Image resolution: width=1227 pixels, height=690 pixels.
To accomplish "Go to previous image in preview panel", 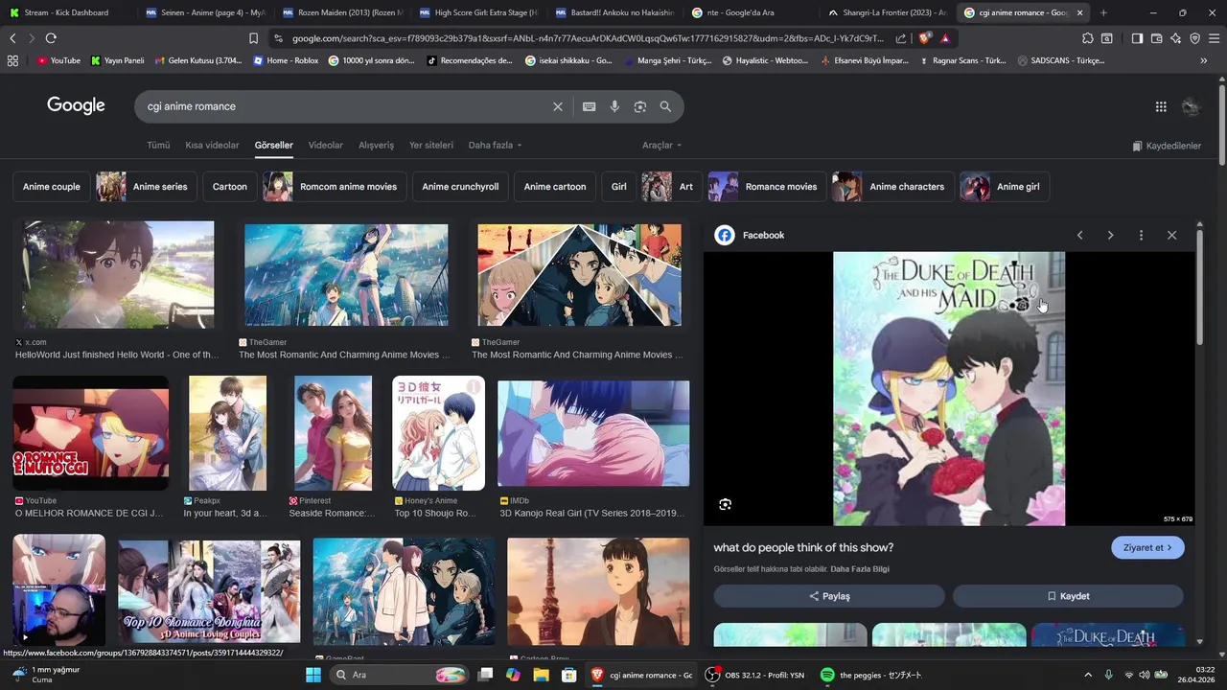I will click(x=1079, y=235).
